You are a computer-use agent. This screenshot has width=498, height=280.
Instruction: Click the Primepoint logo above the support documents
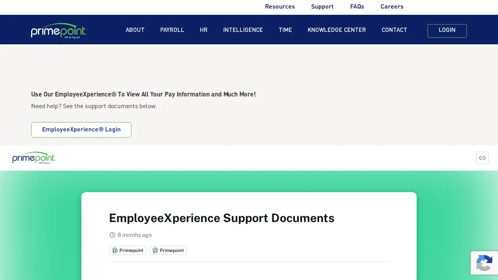[34, 158]
